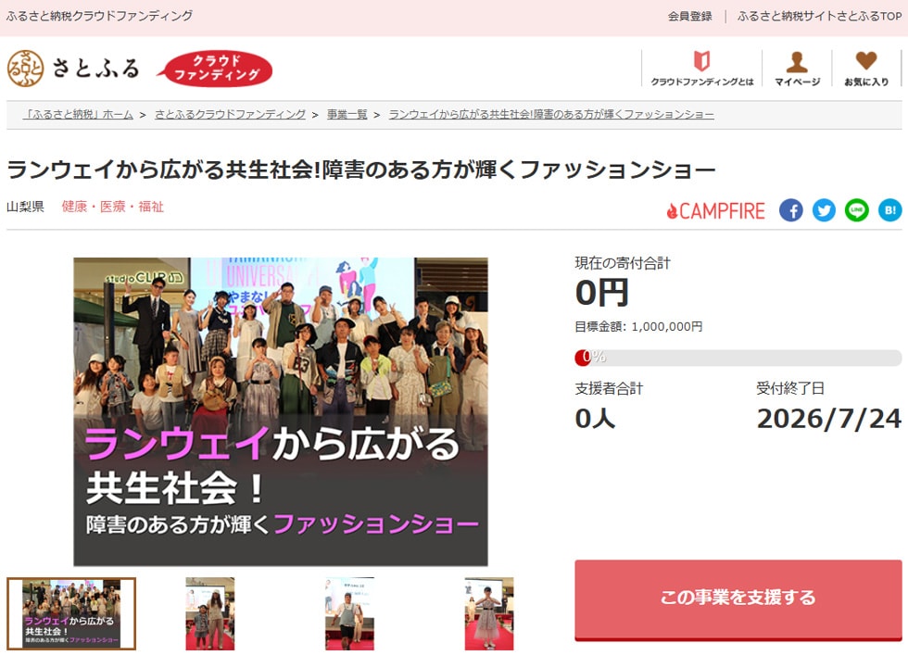Open マイページ person icon
The height and width of the screenshot is (655, 908).
coord(798,69)
